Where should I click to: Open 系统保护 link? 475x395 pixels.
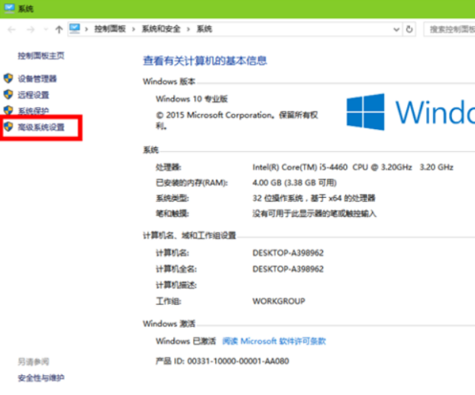33,111
